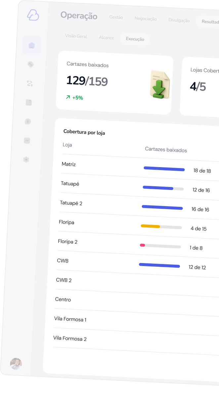The image size is (219, 401).
Task: Click the 12 de 16 value
Action: click(x=201, y=190)
